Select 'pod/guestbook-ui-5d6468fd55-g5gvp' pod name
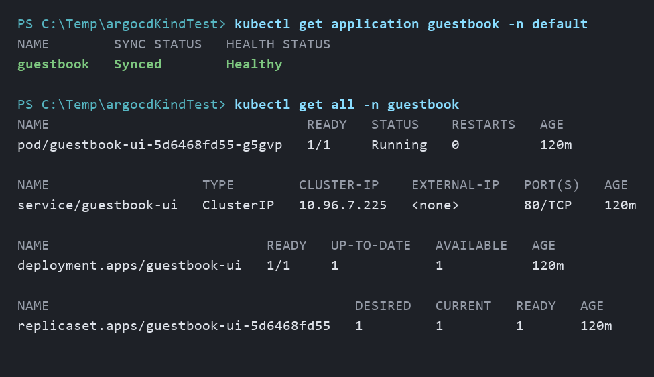 pyautogui.click(x=149, y=145)
